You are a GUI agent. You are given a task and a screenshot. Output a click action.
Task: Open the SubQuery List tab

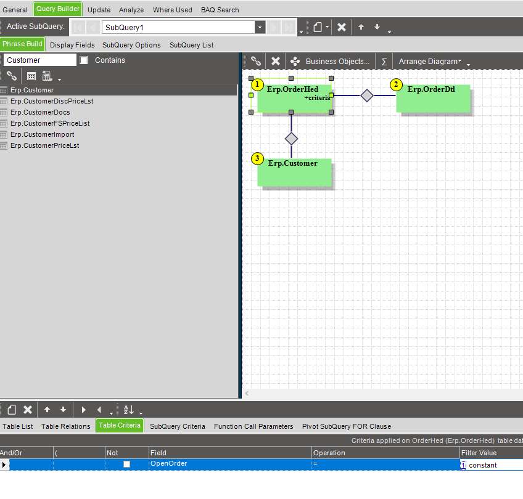pyautogui.click(x=191, y=45)
